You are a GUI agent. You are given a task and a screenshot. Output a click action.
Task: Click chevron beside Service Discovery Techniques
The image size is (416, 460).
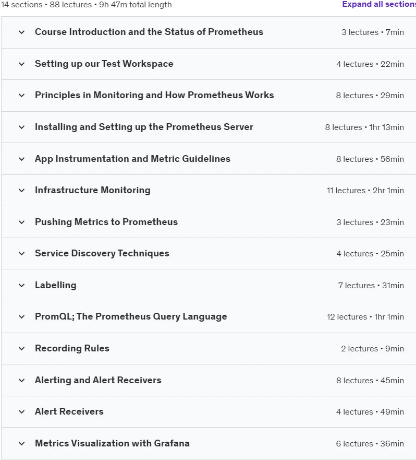[x=22, y=253]
